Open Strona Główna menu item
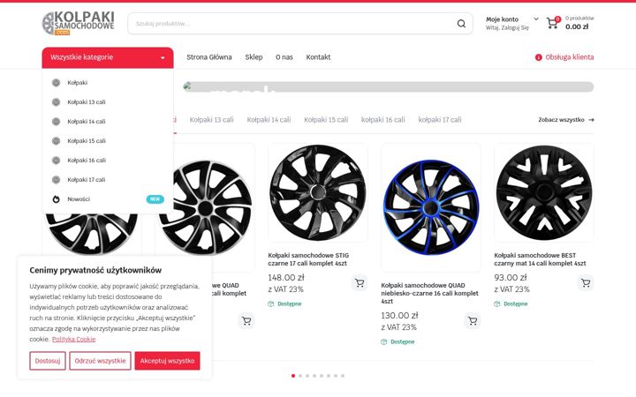Screen dimensions: 636x397 [x=208, y=57]
